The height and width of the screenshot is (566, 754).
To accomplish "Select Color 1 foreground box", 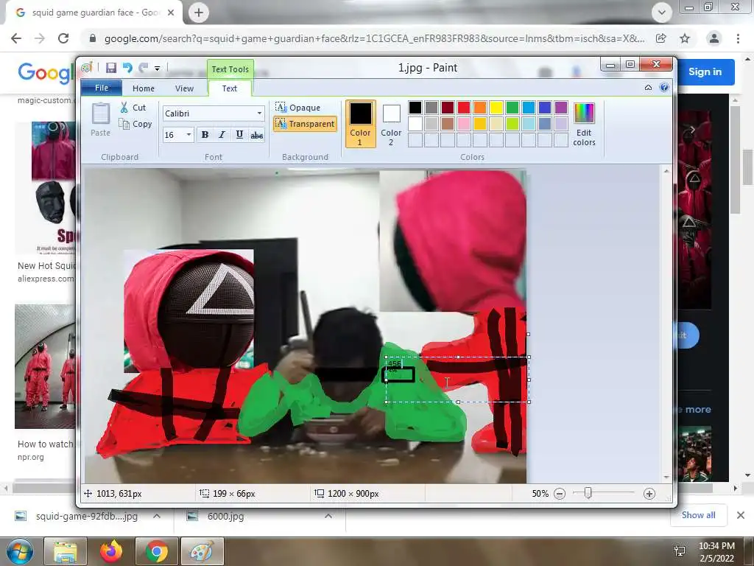I will (360, 124).
